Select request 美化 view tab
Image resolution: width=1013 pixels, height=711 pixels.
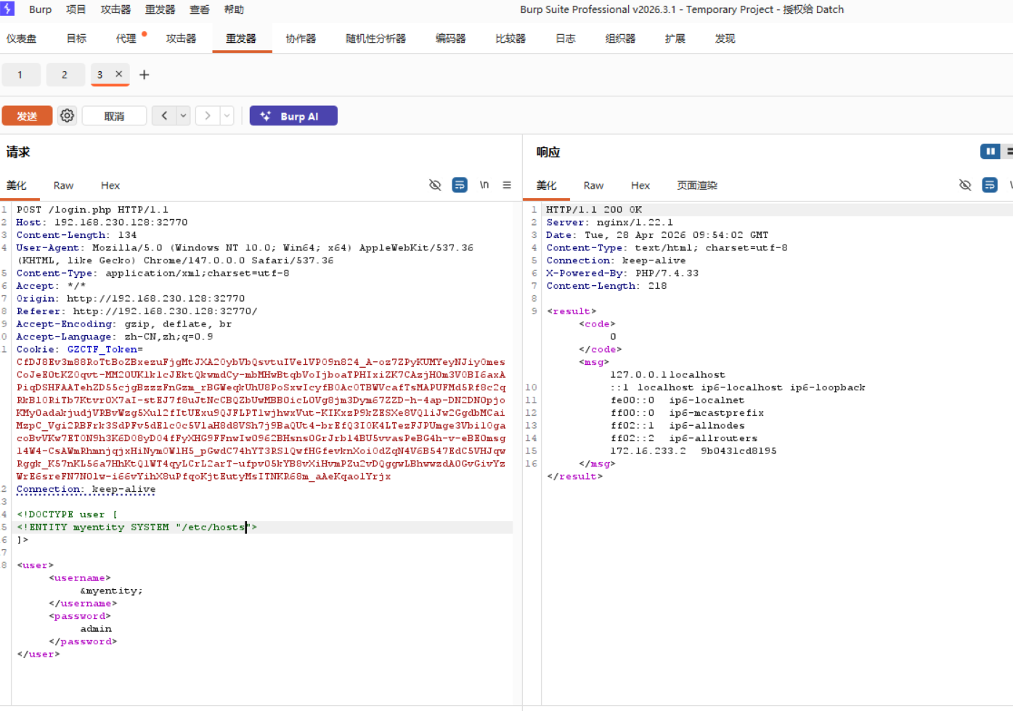(x=17, y=186)
